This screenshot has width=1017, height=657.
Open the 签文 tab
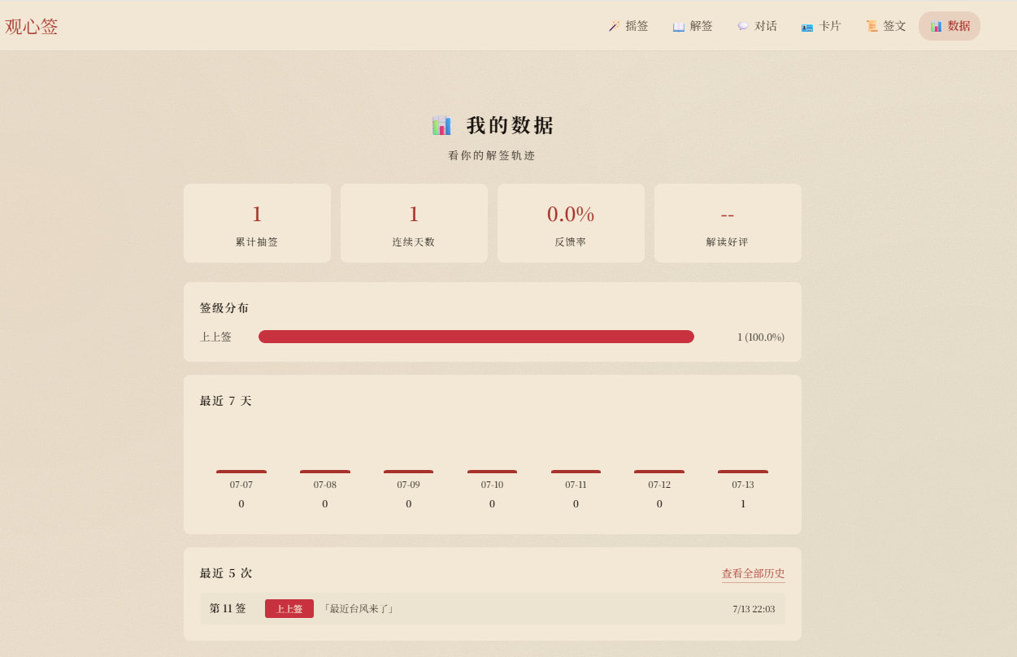(885, 26)
